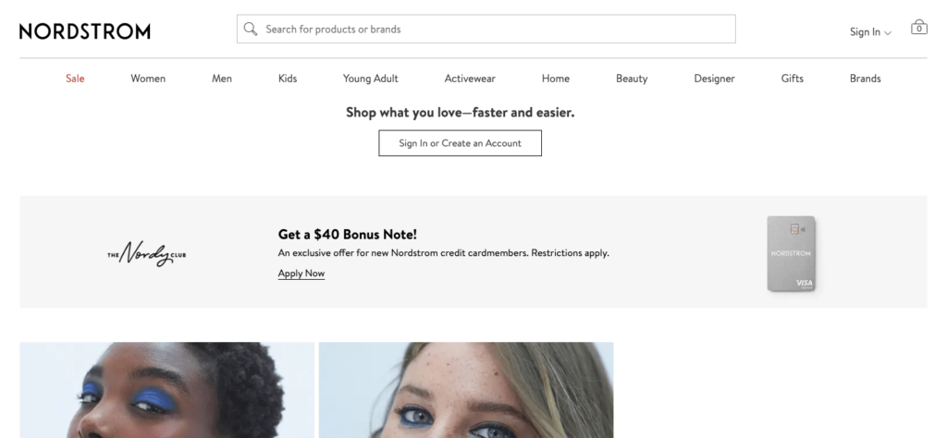The height and width of the screenshot is (438, 947).
Task: Open the blue eyeshadow model photo
Action: pos(166,390)
